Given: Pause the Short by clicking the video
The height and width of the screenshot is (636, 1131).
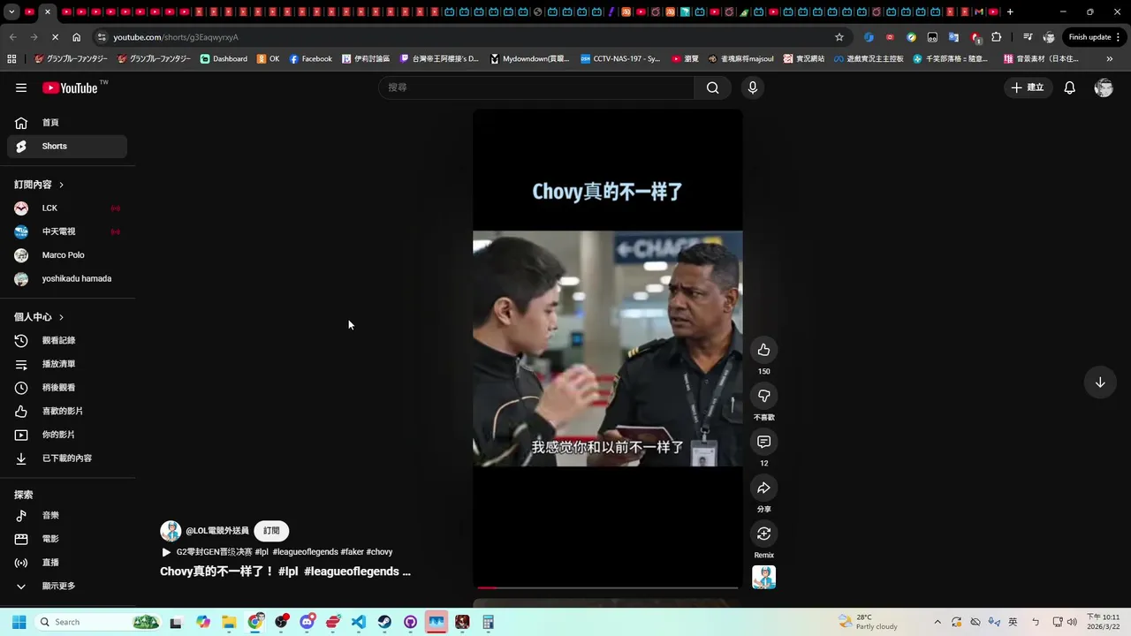Looking at the screenshot, I should (x=608, y=349).
